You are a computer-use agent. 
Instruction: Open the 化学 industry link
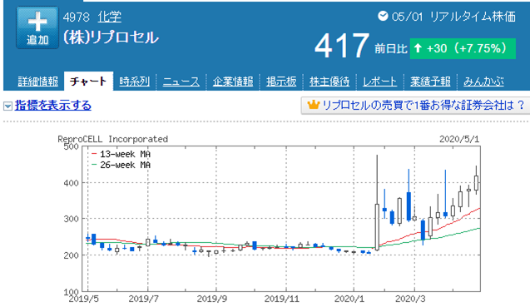110,17
